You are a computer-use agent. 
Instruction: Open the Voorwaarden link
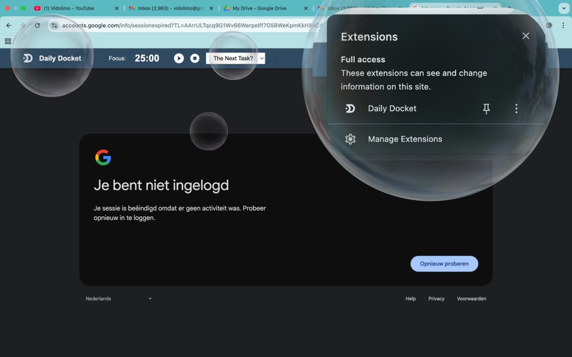[471, 299]
